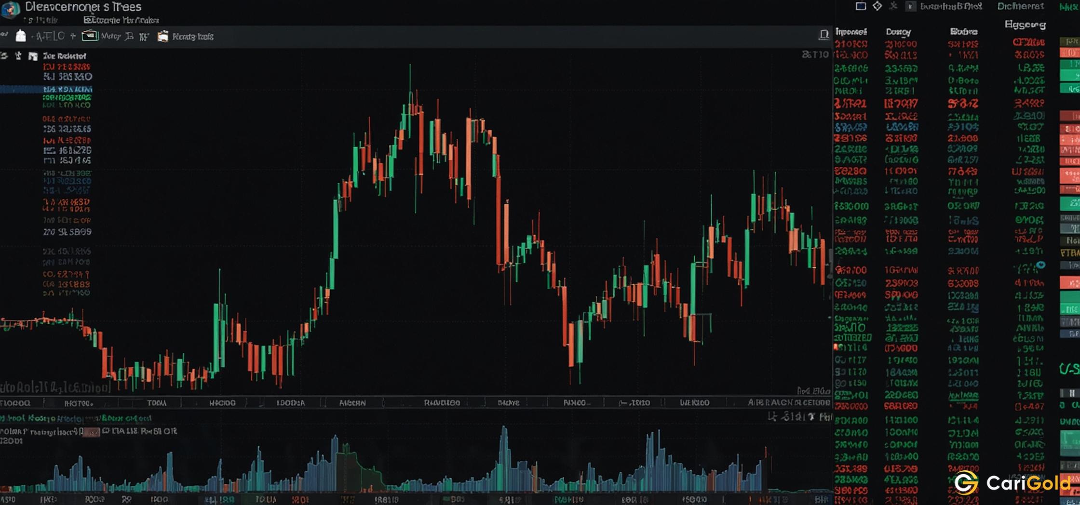Click the first column header of the right data table

pyautogui.click(x=851, y=32)
